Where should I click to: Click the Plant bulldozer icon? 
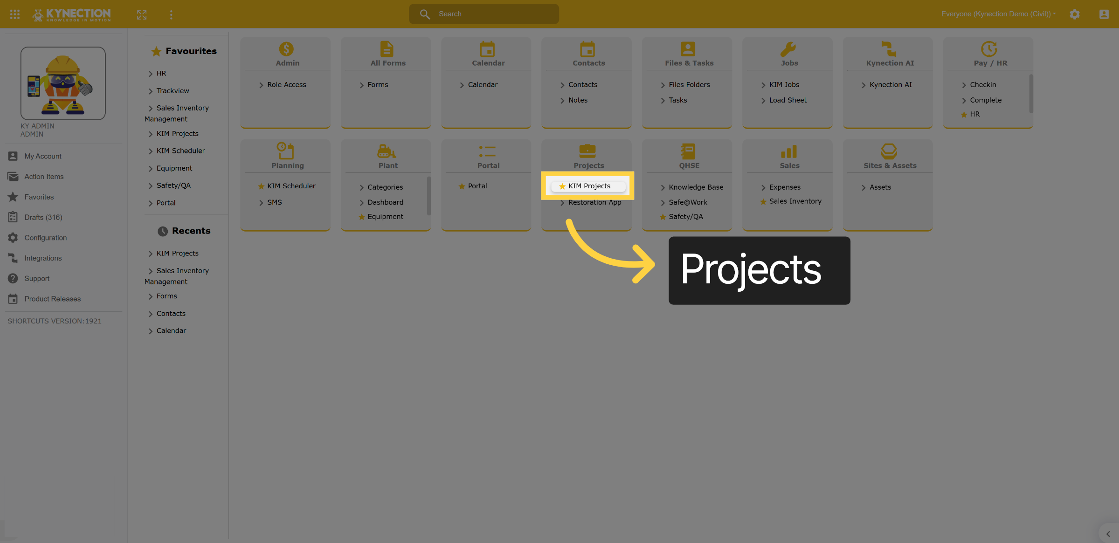coord(387,151)
